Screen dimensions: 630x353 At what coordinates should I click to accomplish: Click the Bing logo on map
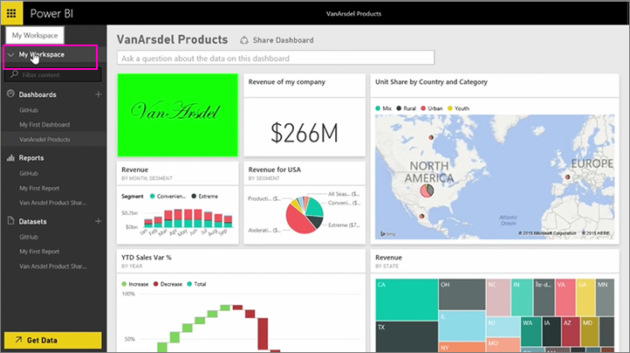[387, 234]
